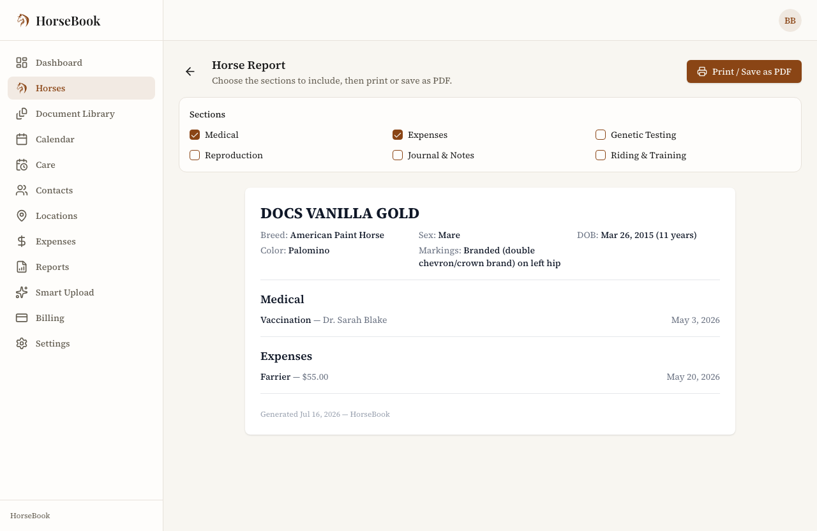Click the Print / Save as PDF button
The height and width of the screenshot is (531, 817).
point(744,71)
